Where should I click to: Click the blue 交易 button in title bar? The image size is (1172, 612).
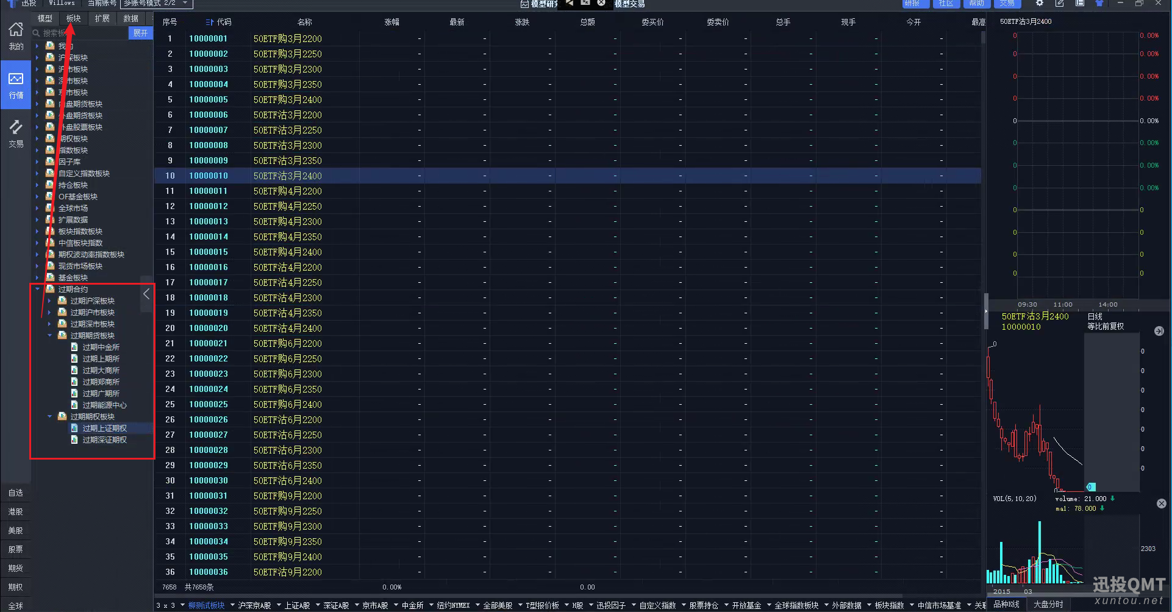point(1007,4)
